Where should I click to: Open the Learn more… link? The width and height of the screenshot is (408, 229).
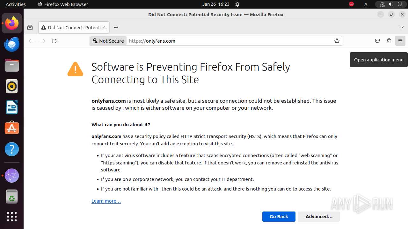point(106,201)
